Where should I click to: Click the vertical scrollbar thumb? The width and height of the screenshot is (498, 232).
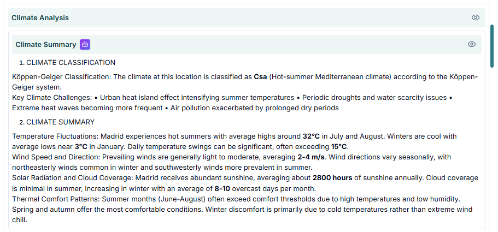click(x=492, y=45)
